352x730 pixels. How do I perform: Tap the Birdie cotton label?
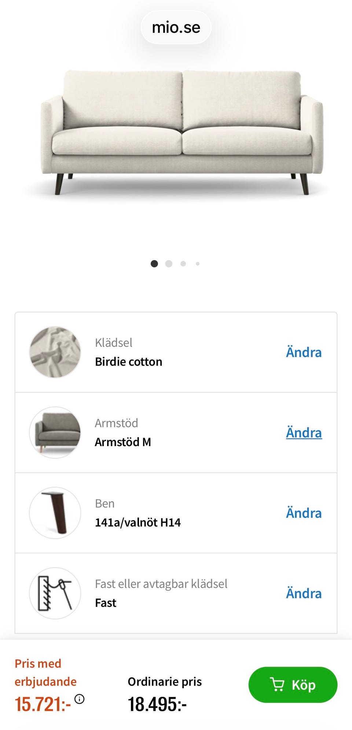click(x=128, y=362)
